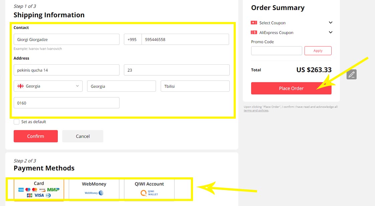The width and height of the screenshot is (375, 206).
Task: Cancel the shipping address edit
Action: coord(82,136)
